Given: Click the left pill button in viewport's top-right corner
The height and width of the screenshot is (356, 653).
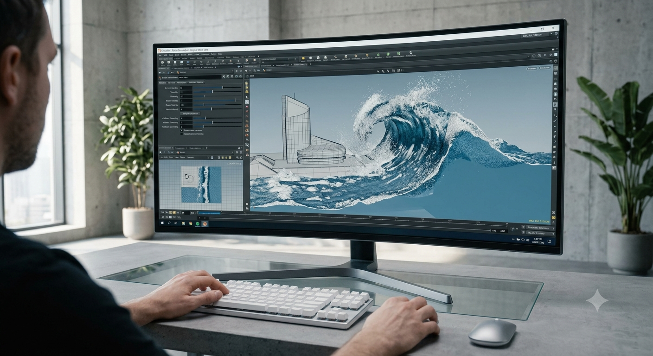Looking at the screenshot, I should (532, 69).
